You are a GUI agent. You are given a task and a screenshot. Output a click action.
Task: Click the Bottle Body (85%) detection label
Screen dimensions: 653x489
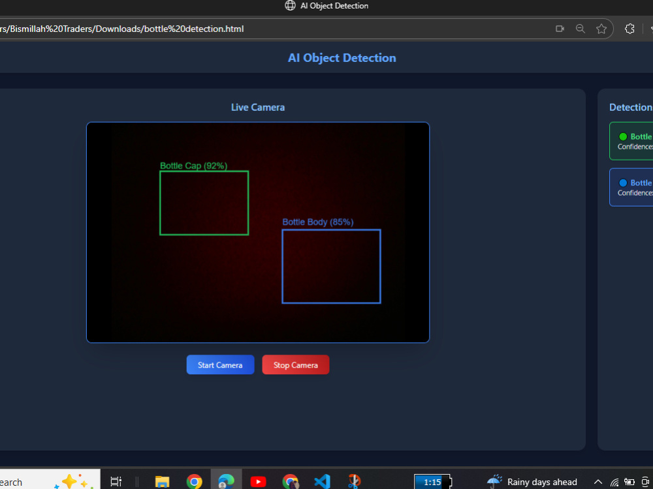tap(318, 222)
